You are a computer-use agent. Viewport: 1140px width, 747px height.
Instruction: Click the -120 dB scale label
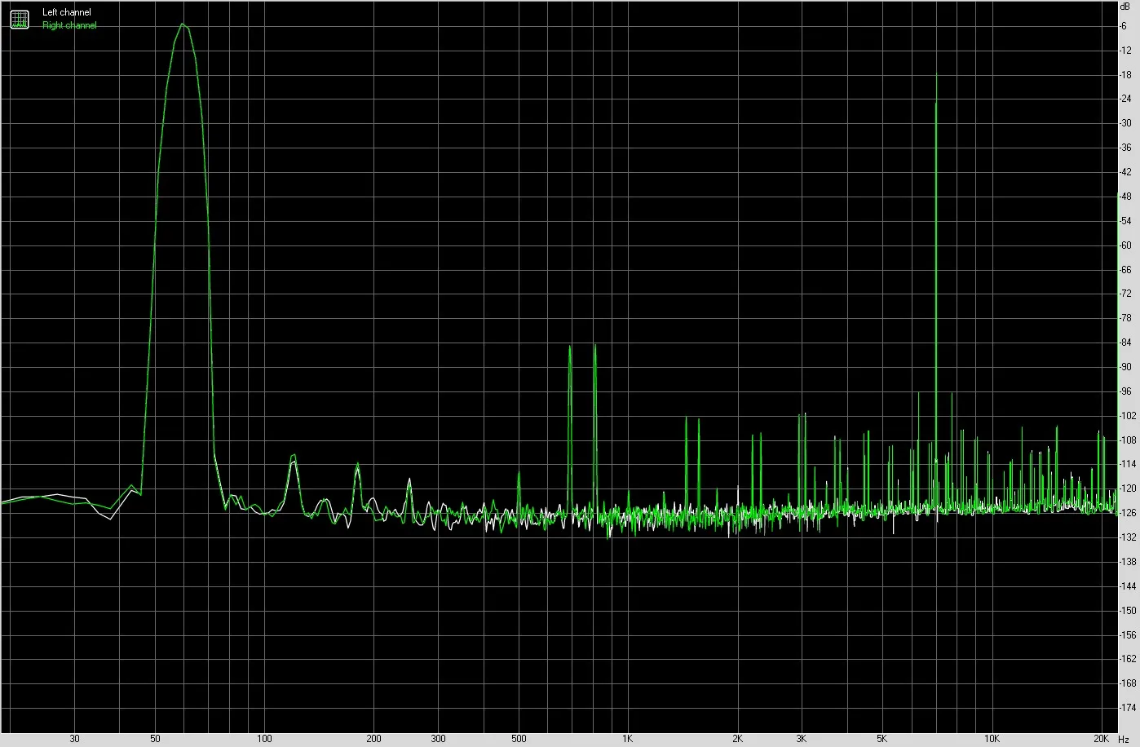1129,488
